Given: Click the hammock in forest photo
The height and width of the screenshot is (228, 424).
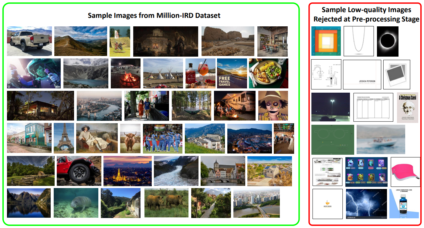Looking at the screenshot, I should click(x=192, y=106).
